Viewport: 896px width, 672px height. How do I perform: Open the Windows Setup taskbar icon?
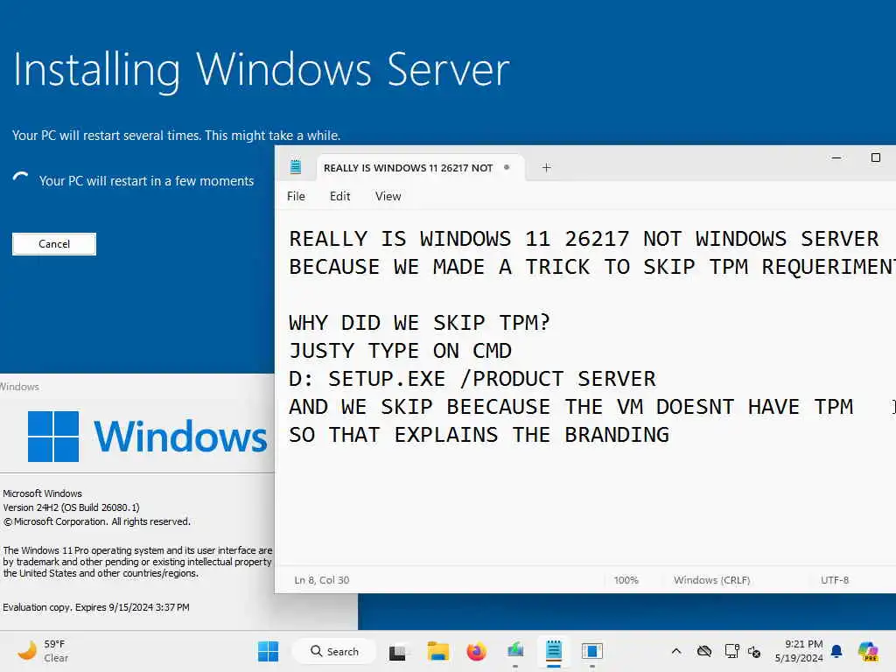tap(515, 651)
